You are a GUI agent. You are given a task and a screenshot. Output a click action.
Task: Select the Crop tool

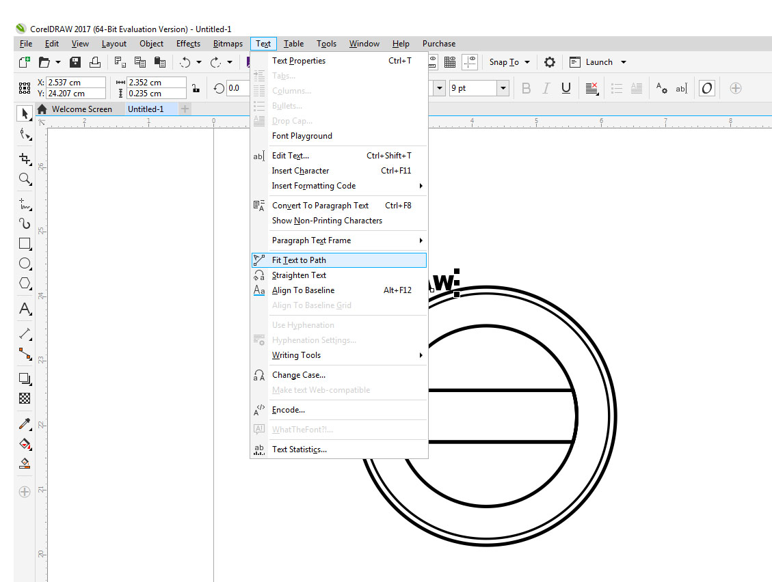click(25, 158)
